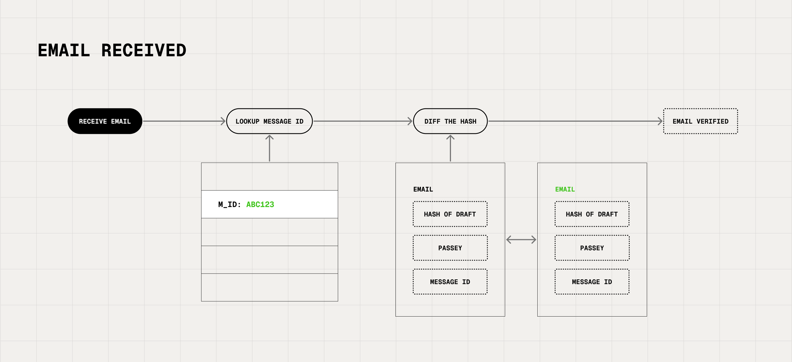Screen dimensions: 792x362
Task: Click HASH OF DRAFT under green EMAIL
Action: [592, 214]
